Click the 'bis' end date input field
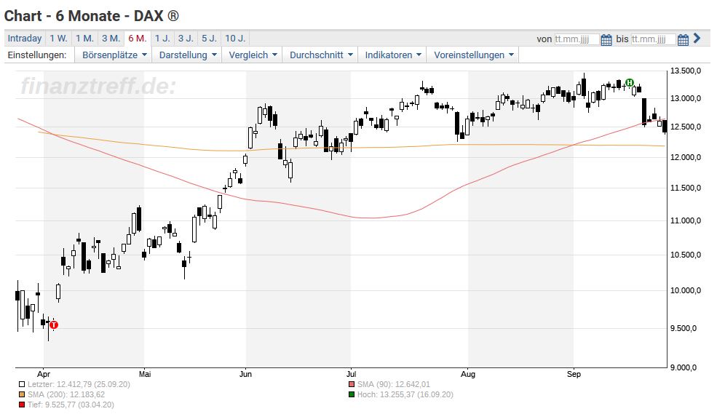717x414 pixels. click(x=653, y=39)
